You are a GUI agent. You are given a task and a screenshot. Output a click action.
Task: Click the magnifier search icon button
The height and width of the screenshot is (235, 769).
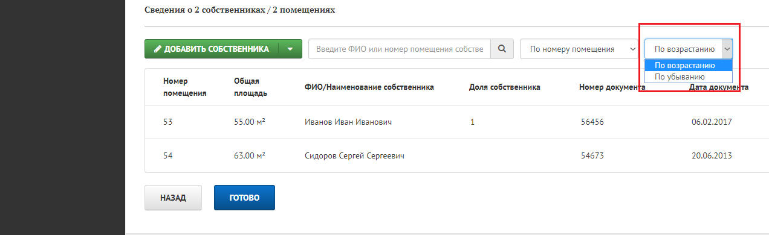click(x=502, y=49)
